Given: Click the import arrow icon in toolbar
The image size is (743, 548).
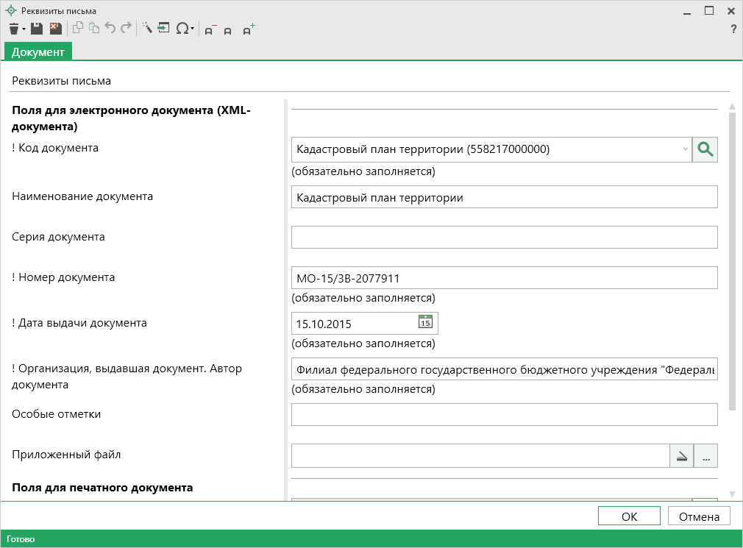Looking at the screenshot, I should (163, 29).
